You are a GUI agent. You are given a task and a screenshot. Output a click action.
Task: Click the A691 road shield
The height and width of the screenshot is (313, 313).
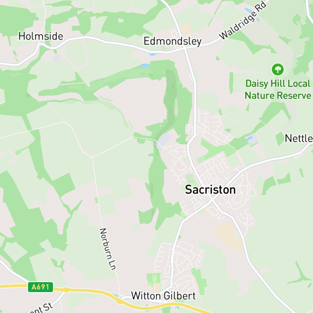[40, 287]
